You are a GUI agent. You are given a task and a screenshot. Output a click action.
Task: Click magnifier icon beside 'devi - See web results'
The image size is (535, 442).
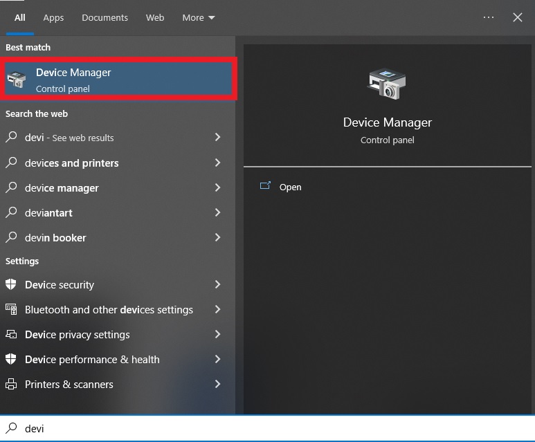(11, 137)
